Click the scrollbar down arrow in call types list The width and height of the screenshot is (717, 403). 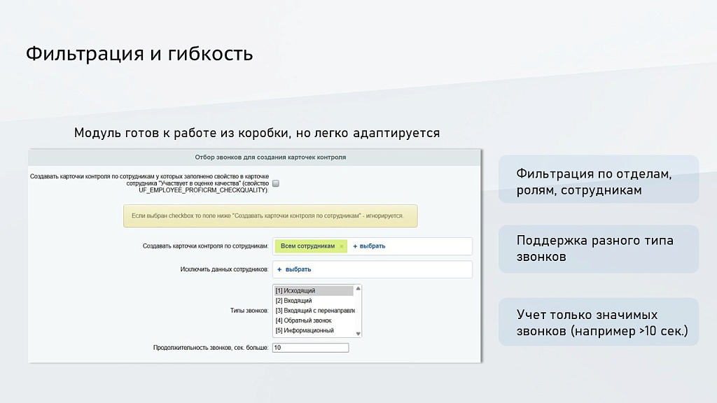point(358,333)
